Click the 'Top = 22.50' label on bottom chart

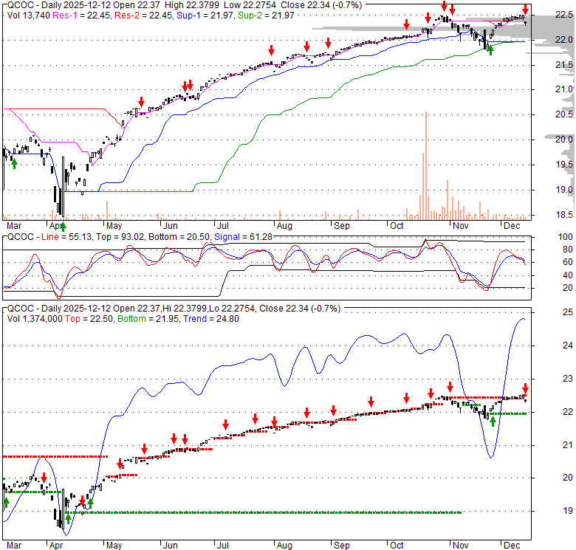pyautogui.click(x=89, y=319)
